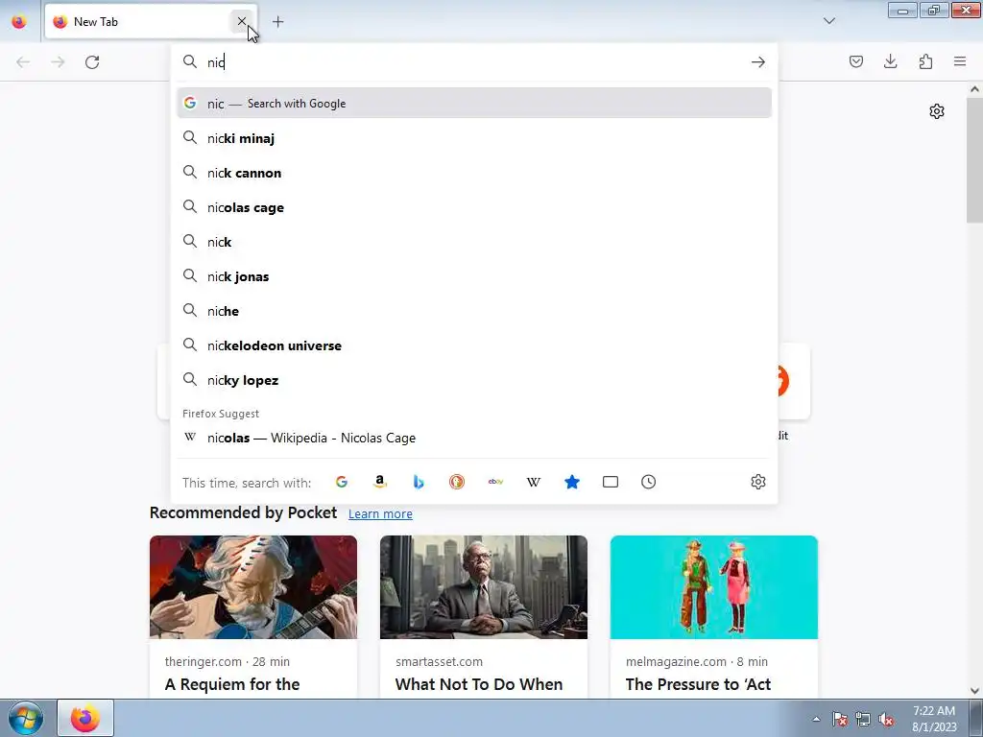Choose the 'nickelodeon universe' suggestion
This screenshot has width=983, height=737.
click(474, 345)
